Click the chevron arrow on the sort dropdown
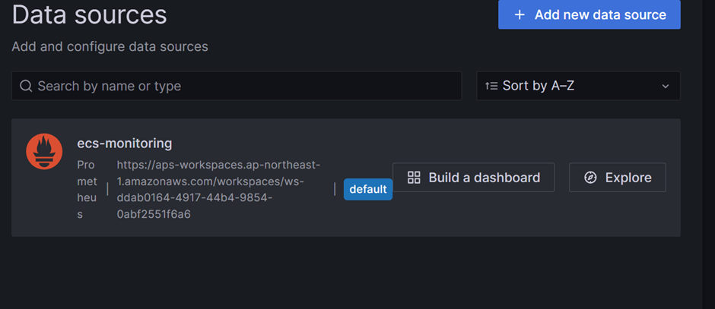The height and width of the screenshot is (309, 715). coord(666,86)
